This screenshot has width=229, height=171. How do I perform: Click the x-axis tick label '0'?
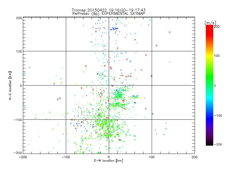coord(109,157)
